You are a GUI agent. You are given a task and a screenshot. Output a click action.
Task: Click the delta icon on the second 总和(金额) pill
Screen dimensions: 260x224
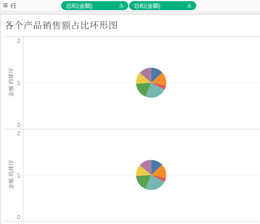pos(189,6)
